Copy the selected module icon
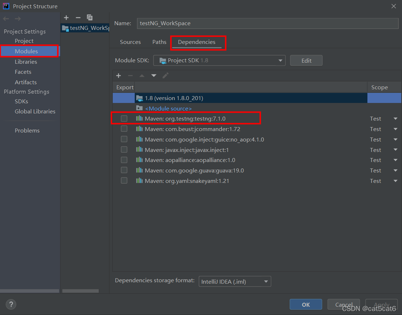402x315 pixels. tap(90, 17)
